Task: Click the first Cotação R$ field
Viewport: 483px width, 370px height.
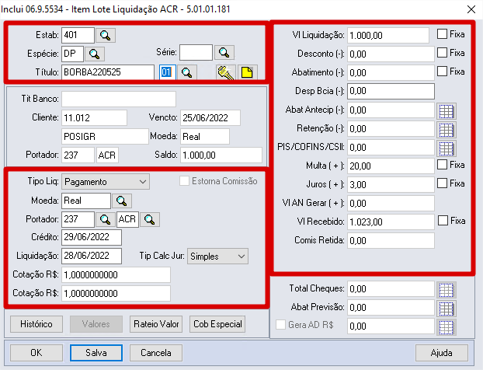Action: click(116, 274)
